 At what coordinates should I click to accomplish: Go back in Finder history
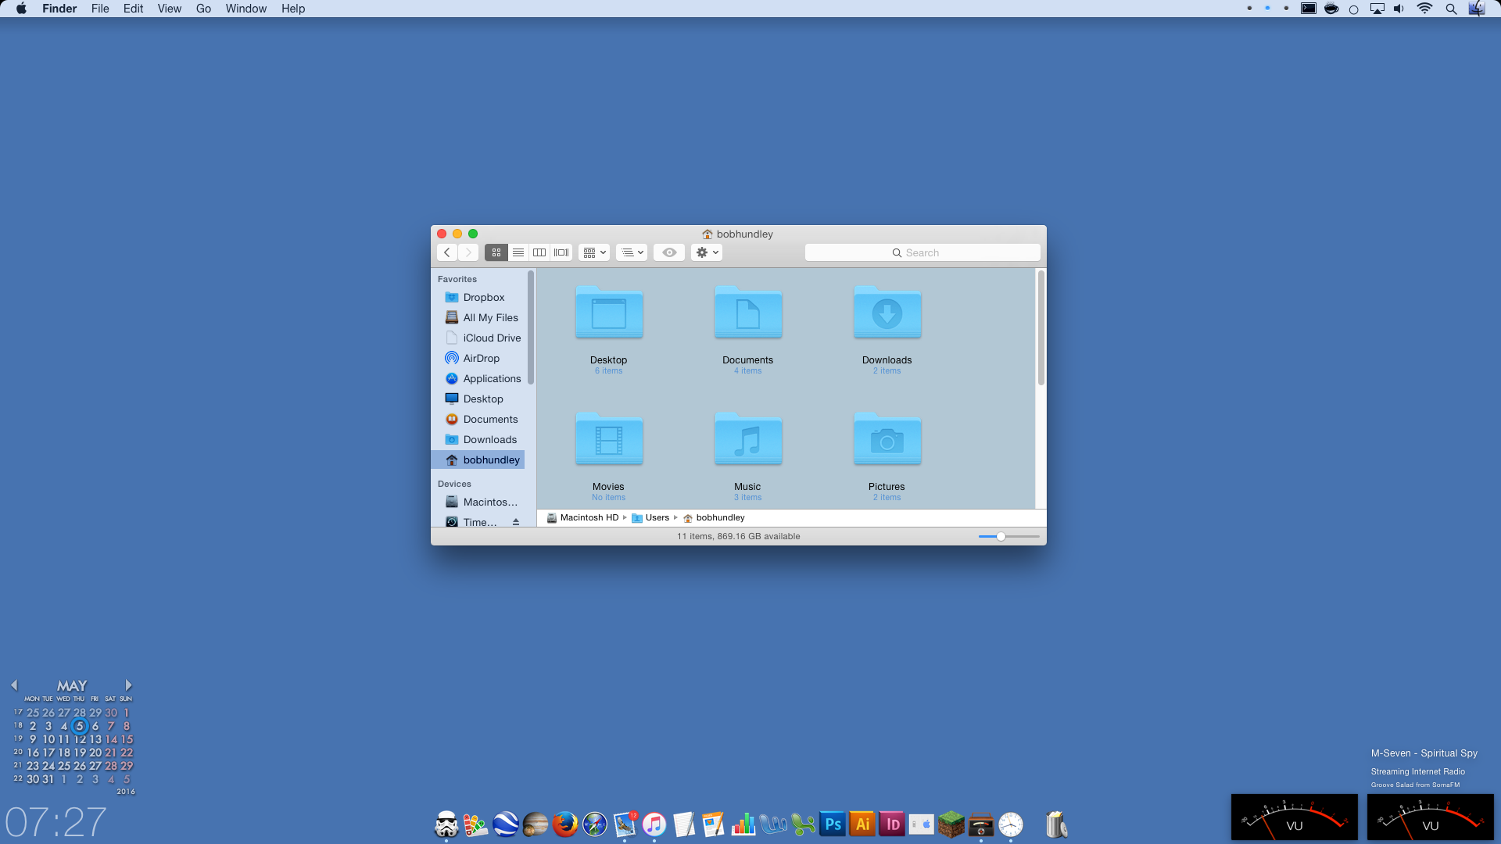[x=447, y=252]
